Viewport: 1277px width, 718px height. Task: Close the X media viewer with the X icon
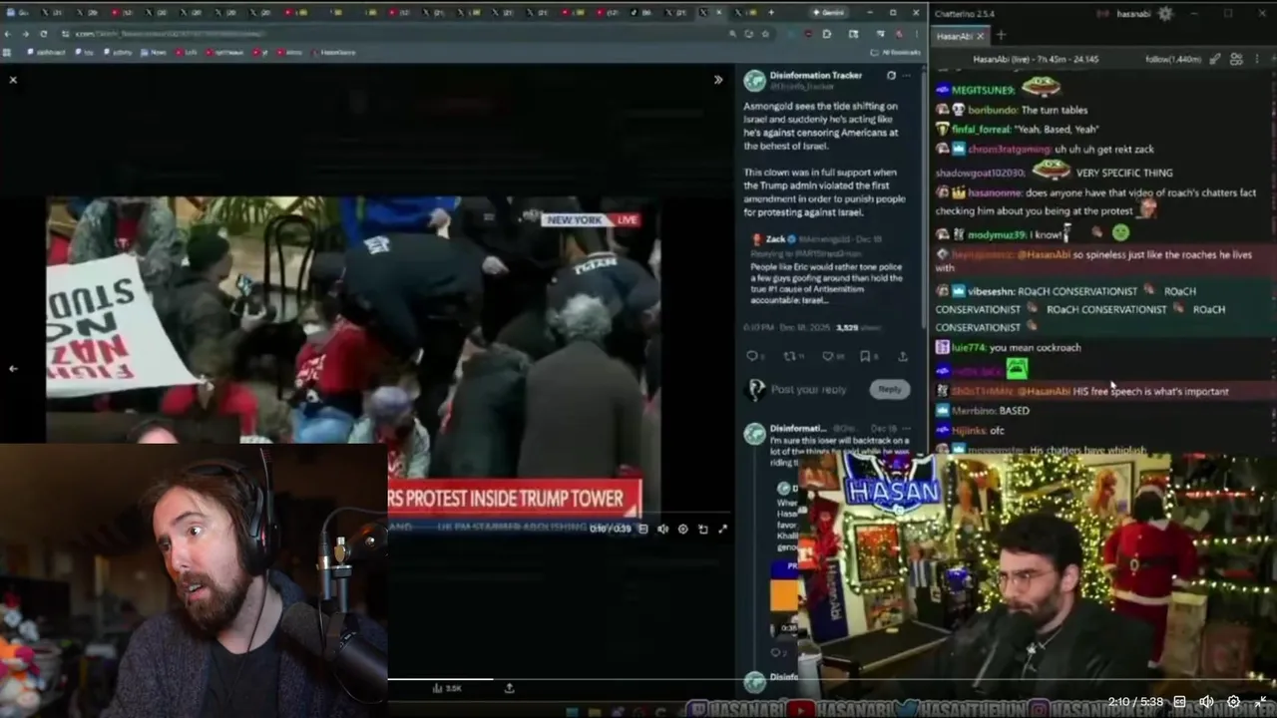(x=13, y=80)
